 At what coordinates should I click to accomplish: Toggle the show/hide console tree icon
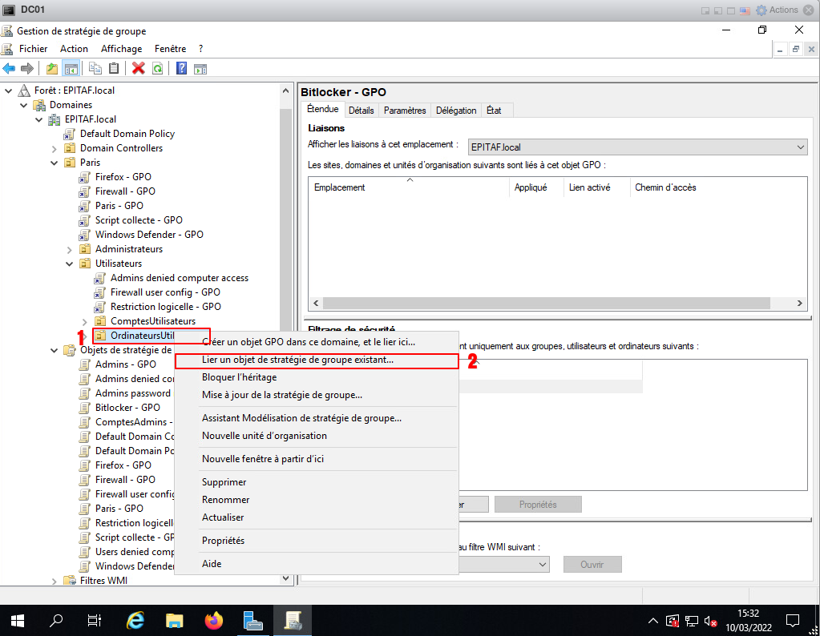[71, 69]
